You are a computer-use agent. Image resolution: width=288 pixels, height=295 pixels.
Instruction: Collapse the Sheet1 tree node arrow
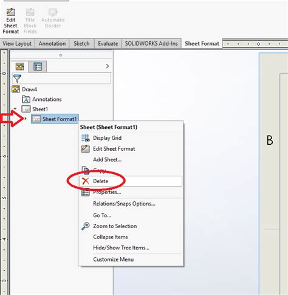(x=15, y=109)
